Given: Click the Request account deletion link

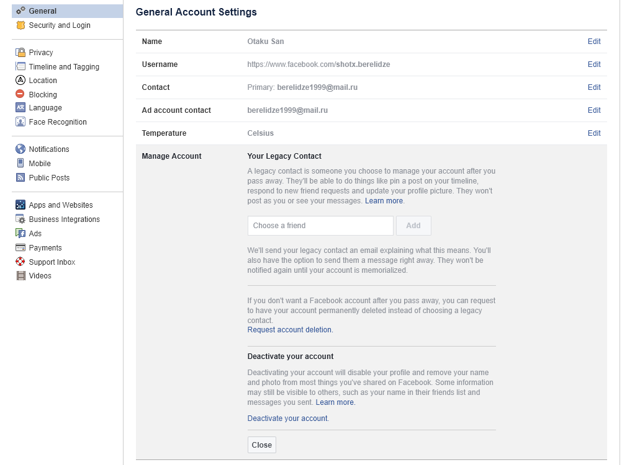Looking at the screenshot, I should [x=289, y=330].
